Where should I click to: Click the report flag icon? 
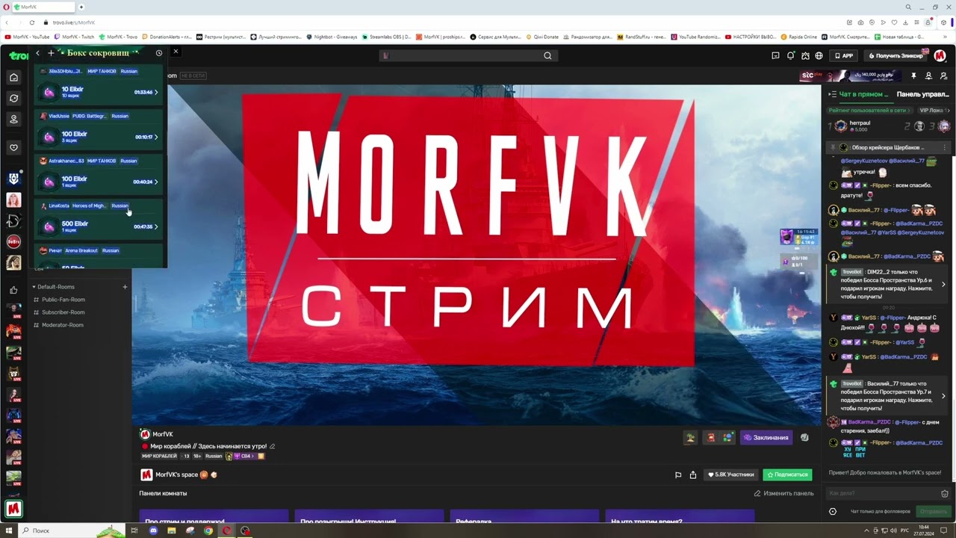click(x=678, y=474)
